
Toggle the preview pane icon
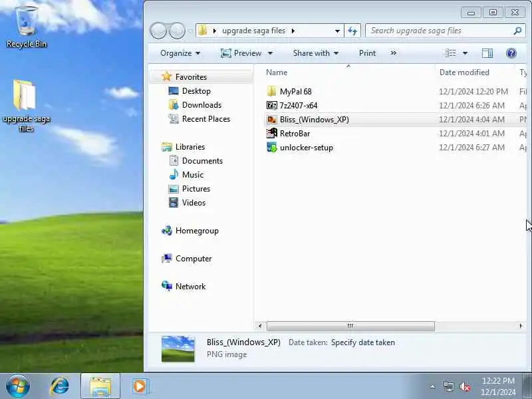487,53
